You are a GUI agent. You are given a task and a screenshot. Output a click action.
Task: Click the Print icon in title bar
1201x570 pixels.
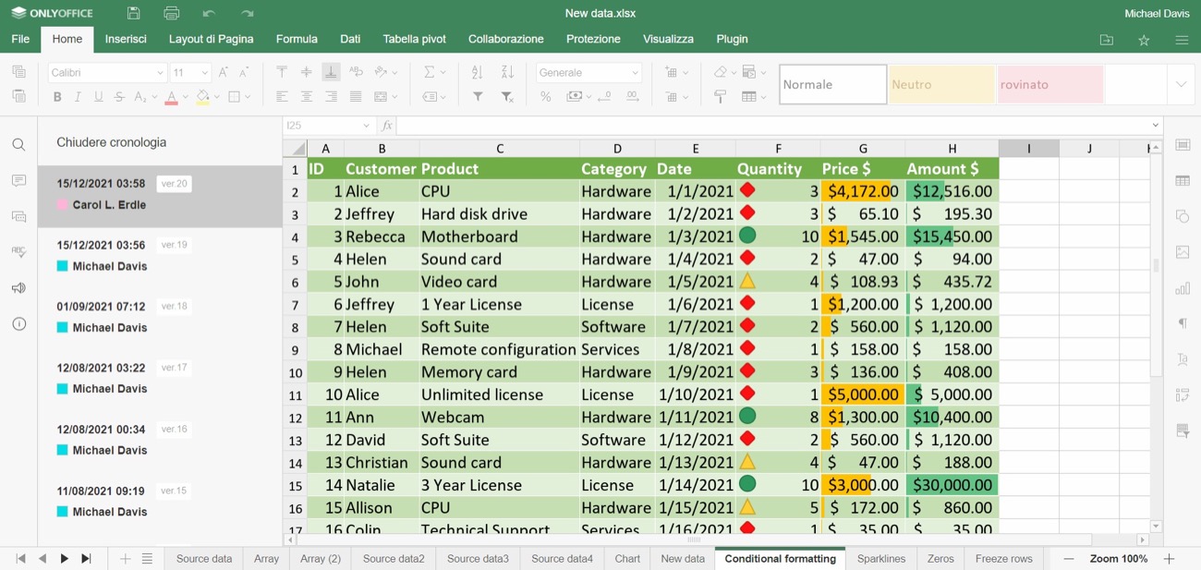tap(172, 13)
